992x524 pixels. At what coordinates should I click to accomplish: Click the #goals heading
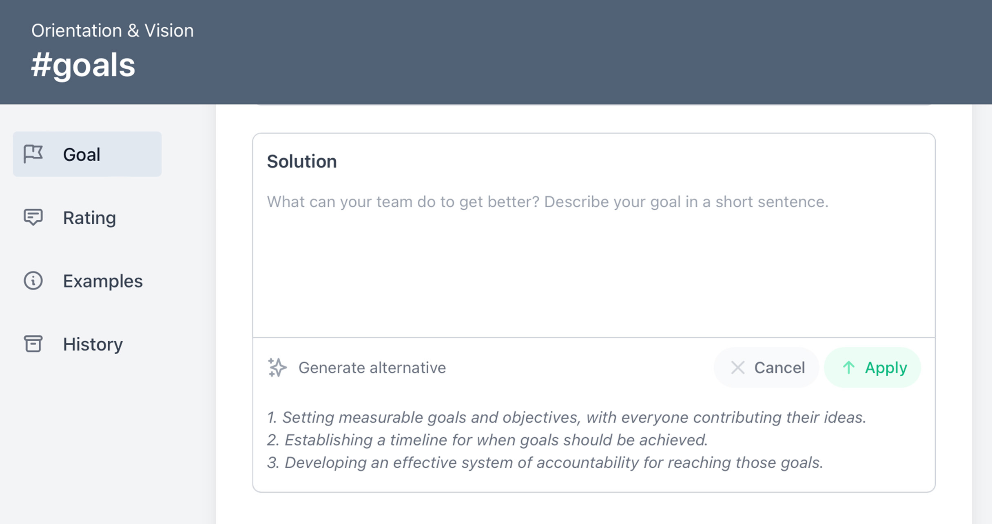[x=83, y=65]
